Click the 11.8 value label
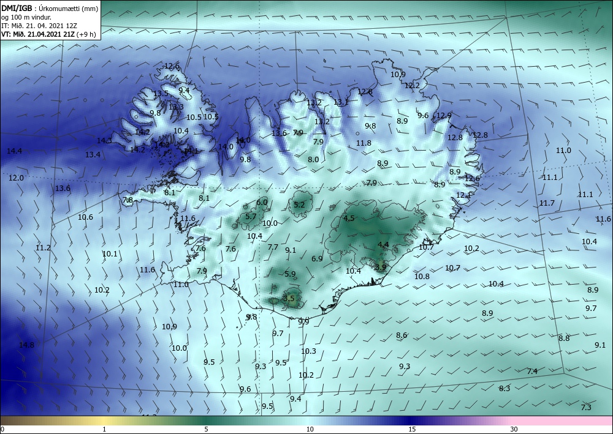This screenshot has height=434, width=613. pos(364,143)
